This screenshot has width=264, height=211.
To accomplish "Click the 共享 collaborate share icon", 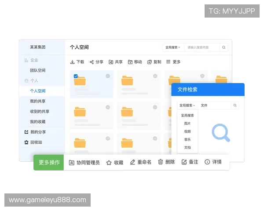I will click(111, 62).
